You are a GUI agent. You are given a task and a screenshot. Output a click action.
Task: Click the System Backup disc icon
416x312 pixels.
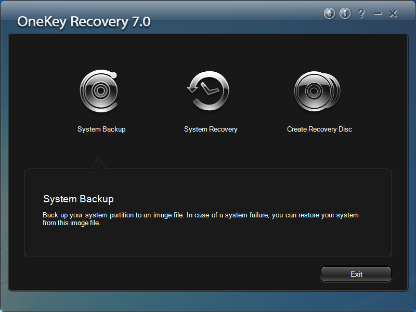coord(99,92)
